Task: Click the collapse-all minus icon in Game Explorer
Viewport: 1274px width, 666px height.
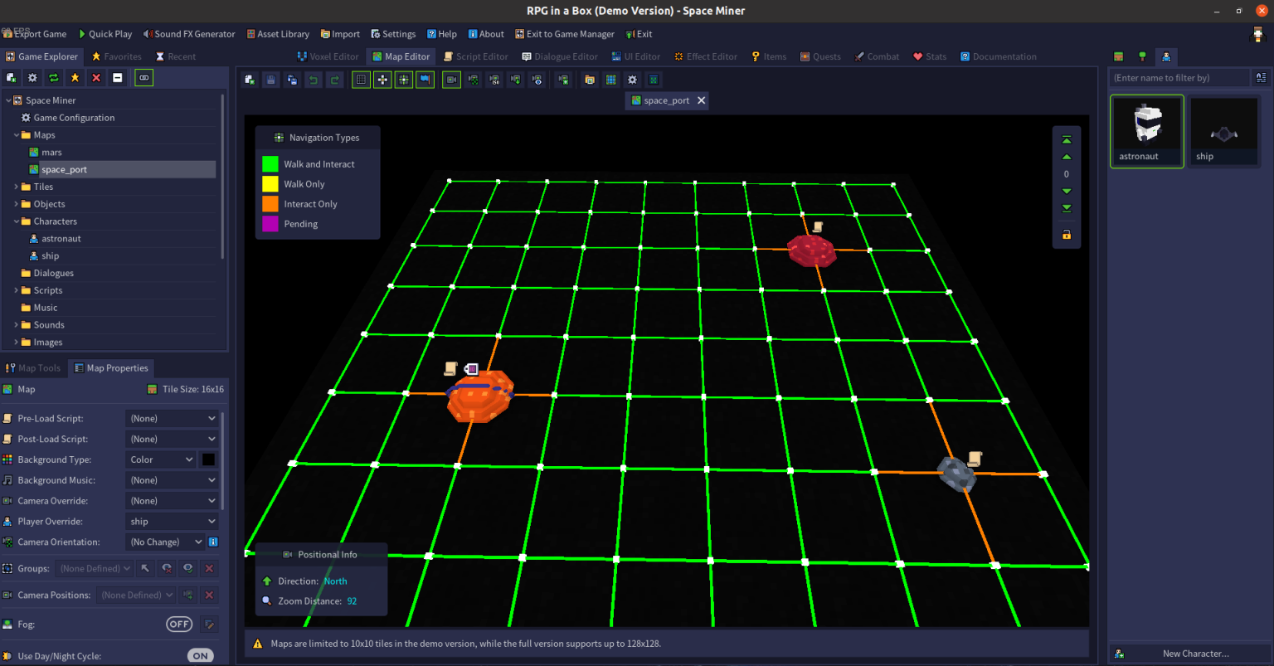Action: pyautogui.click(x=118, y=78)
